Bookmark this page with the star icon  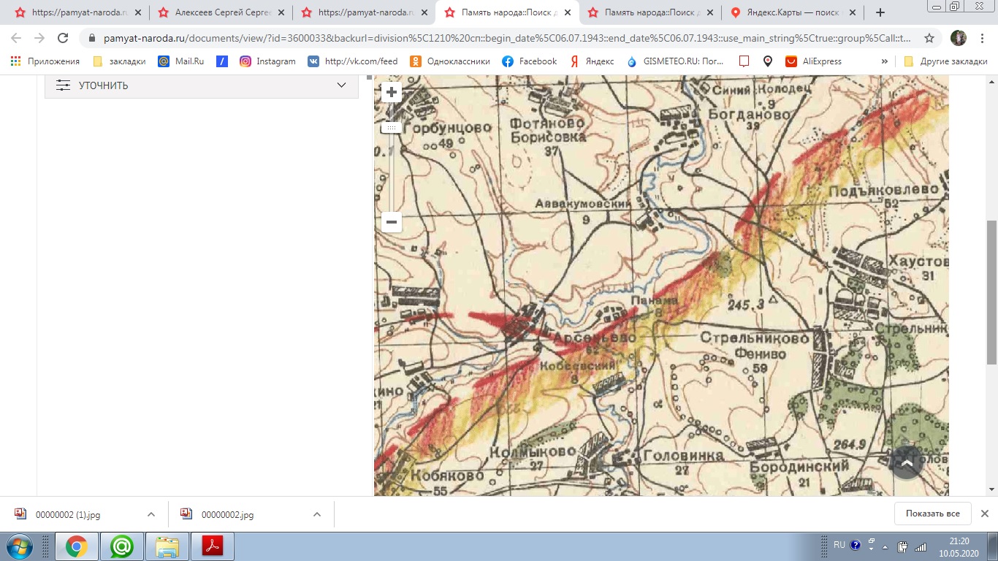point(929,38)
